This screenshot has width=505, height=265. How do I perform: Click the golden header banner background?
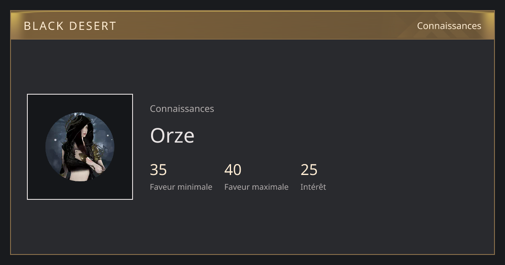click(x=252, y=26)
